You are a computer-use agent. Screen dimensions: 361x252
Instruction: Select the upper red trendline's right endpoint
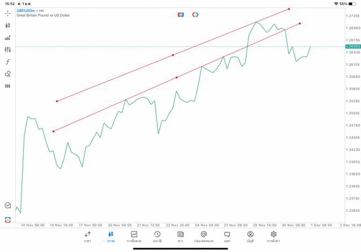[x=289, y=8]
